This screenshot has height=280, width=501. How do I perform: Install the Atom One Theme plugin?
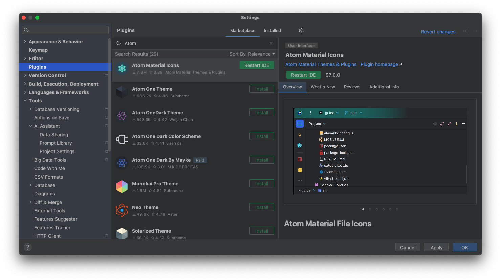(x=262, y=89)
